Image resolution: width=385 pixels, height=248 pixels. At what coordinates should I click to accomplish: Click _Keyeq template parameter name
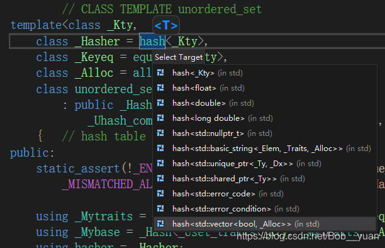click(94, 57)
